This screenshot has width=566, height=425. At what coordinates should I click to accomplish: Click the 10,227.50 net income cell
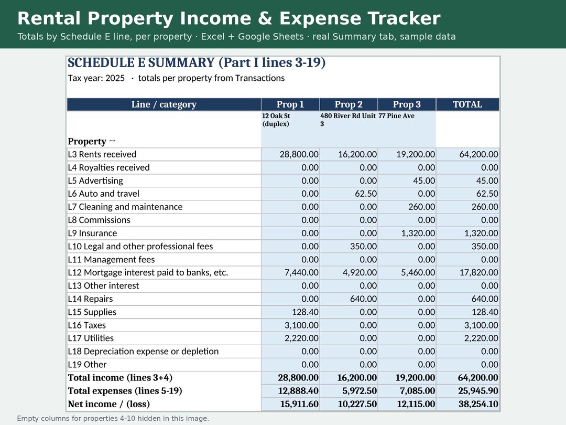349,404
